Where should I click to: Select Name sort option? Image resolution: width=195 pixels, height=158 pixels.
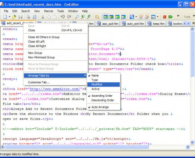(x=104, y=75)
